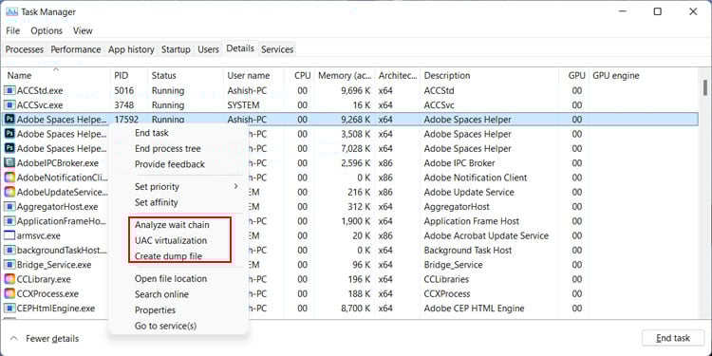Click the AdobeUpdateService process icon
712x356 pixels.
[x=9, y=192]
